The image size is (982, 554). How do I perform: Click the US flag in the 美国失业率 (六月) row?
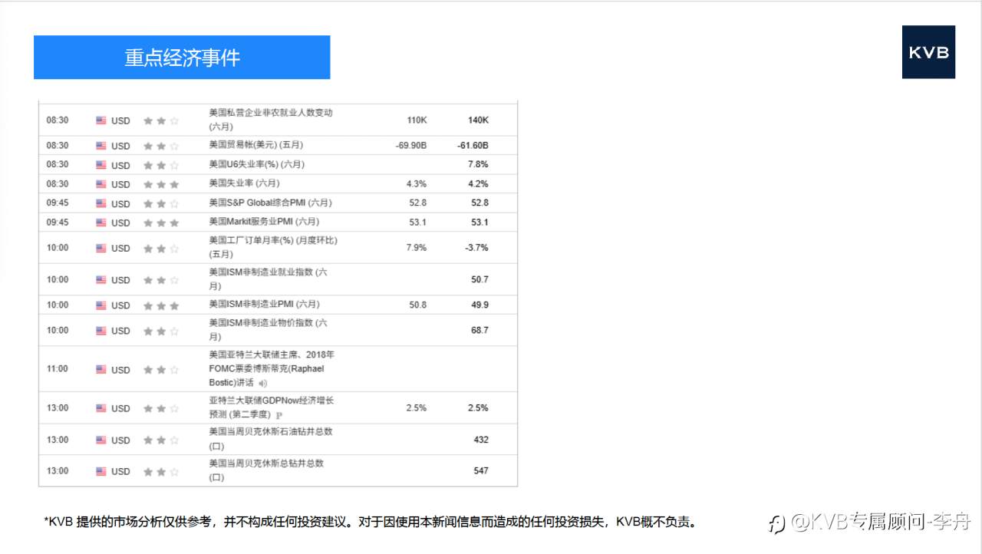pos(101,184)
